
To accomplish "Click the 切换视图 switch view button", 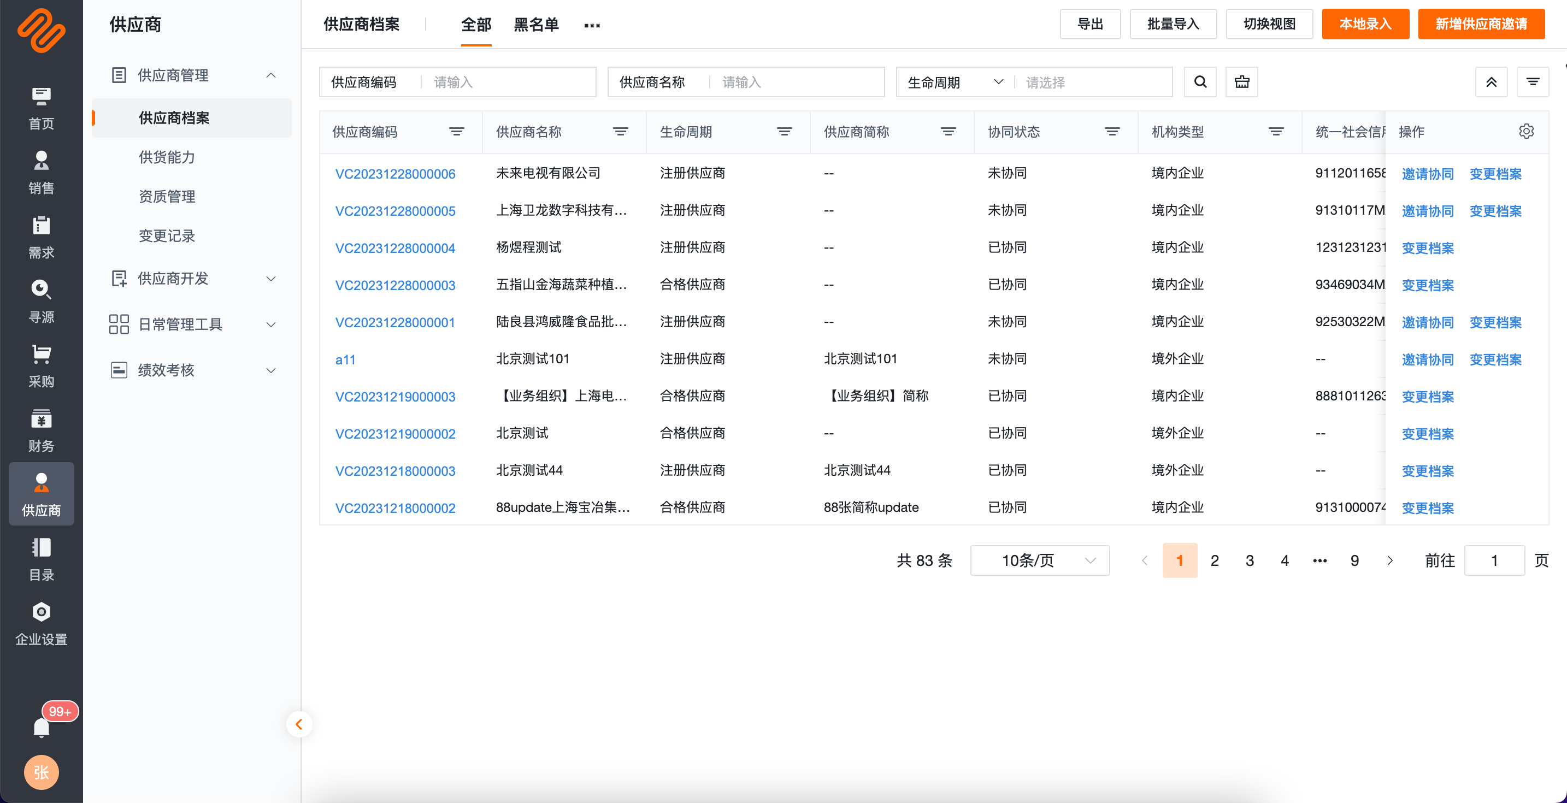I will point(1269,23).
